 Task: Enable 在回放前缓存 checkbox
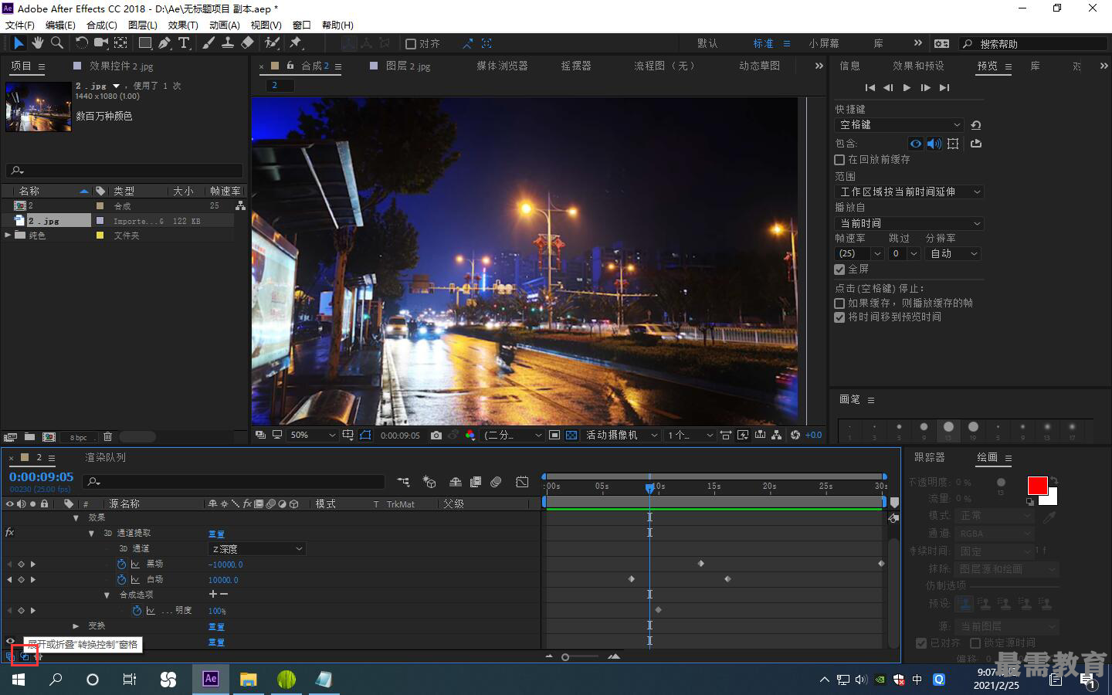839,160
